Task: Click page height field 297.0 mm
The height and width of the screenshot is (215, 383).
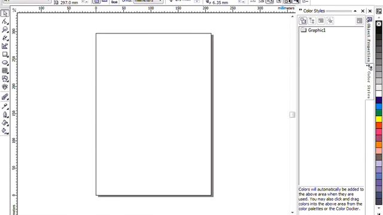Action: pos(69,2)
